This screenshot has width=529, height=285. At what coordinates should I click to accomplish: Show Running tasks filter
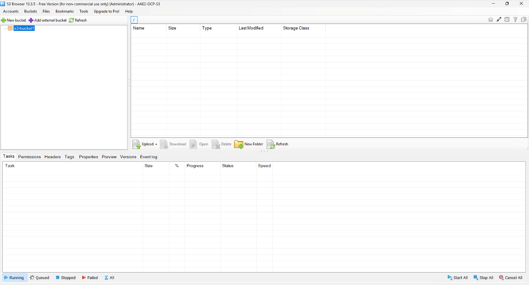[x=14, y=278]
